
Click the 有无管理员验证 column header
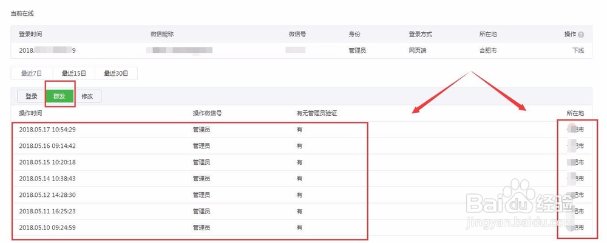tap(317, 113)
